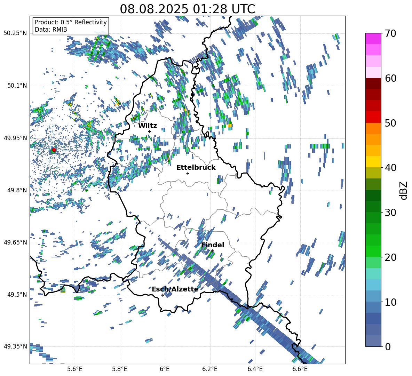Click the light blue colorbar band near 15
Image resolution: width=412 pixels, height=376 pixels.
[x=373, y=285]
